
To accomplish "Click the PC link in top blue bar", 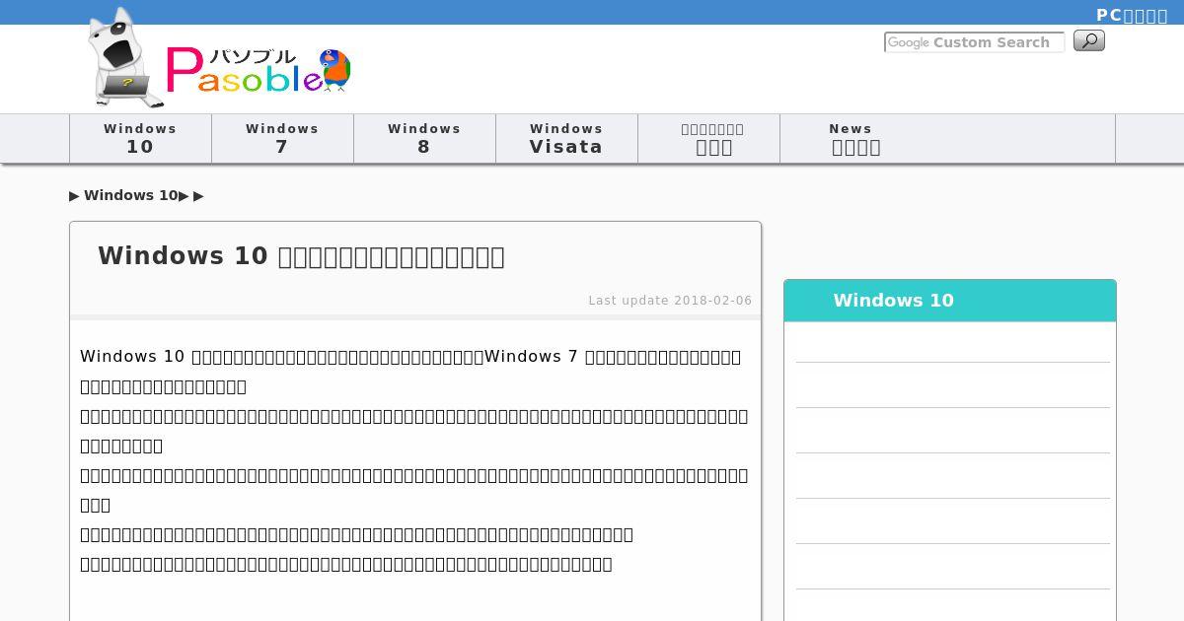I will coord(1132,15).
